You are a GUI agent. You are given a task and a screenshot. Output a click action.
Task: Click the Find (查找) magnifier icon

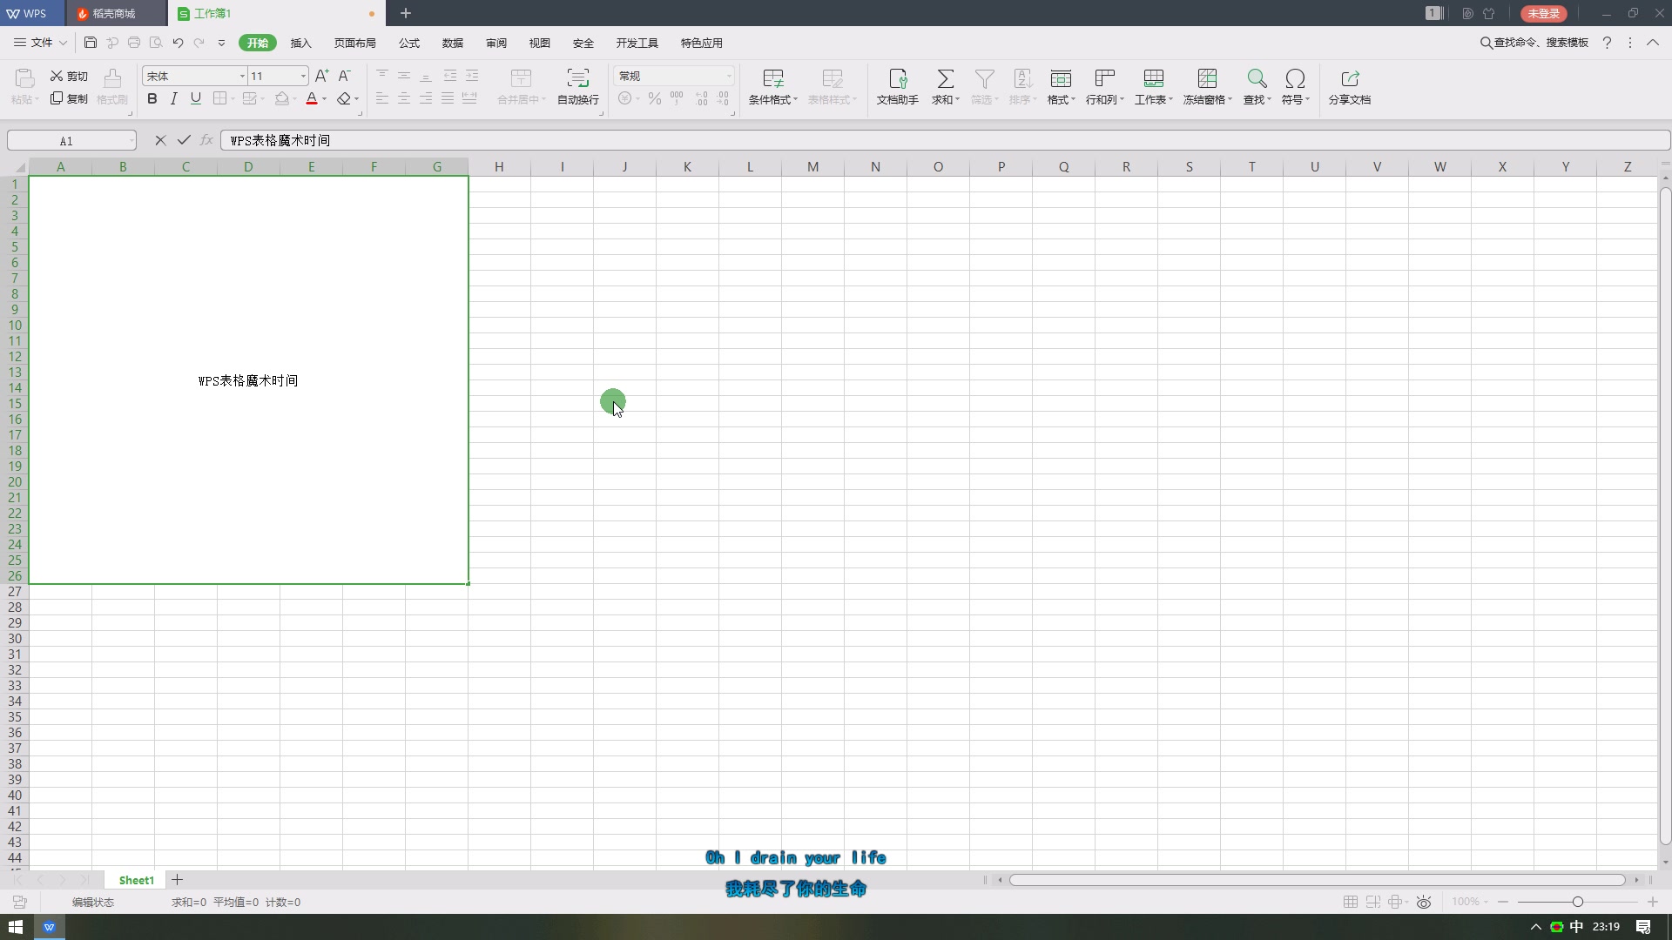click(1256, 79)
